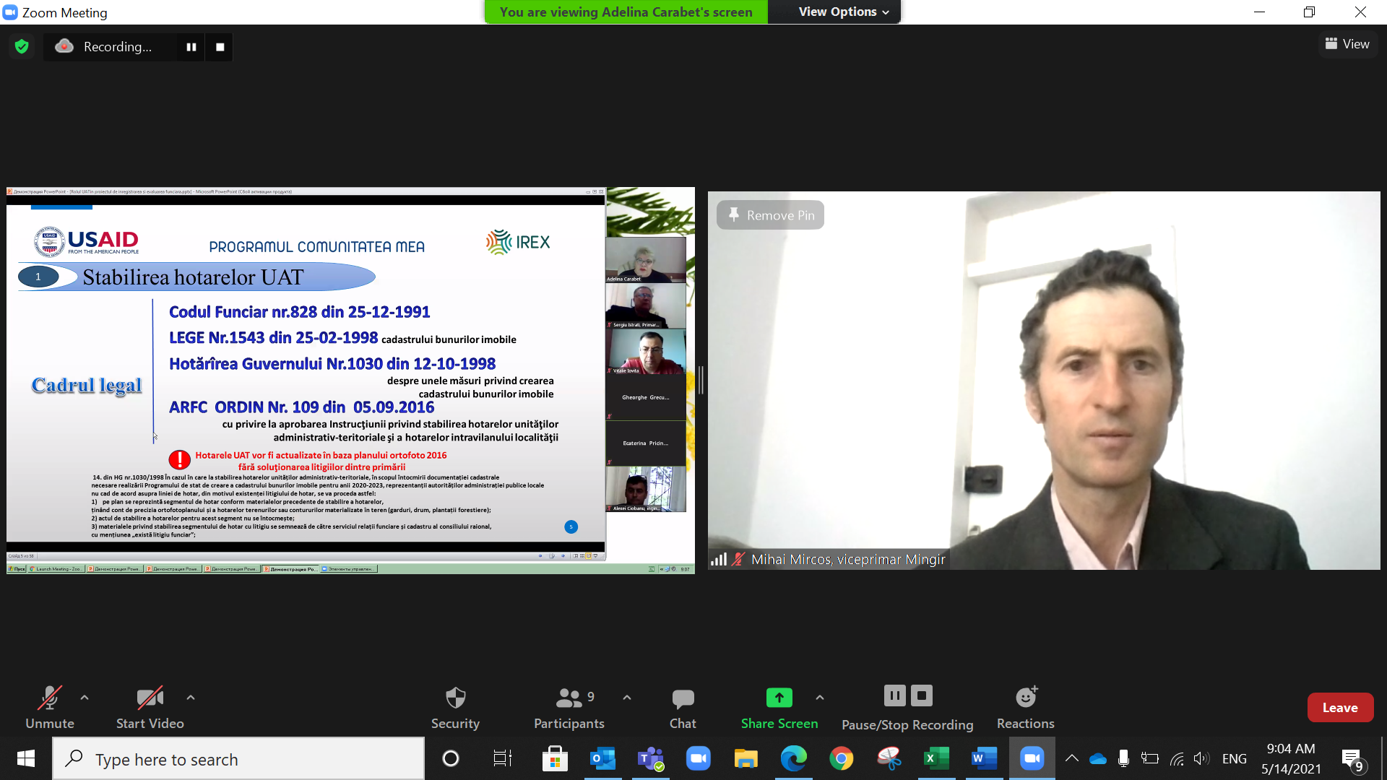
Task: Stop recording using the top stop button
Action: pyautogui.click(x=220, y=47)
